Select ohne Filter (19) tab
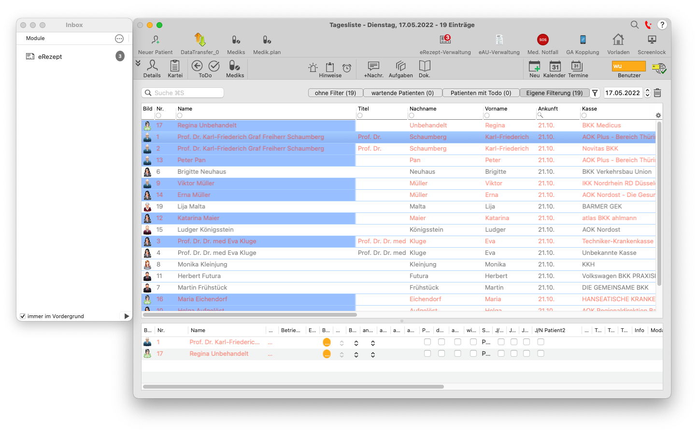The image size is (698, 434). pyautogui.click(x=335, y=93)
